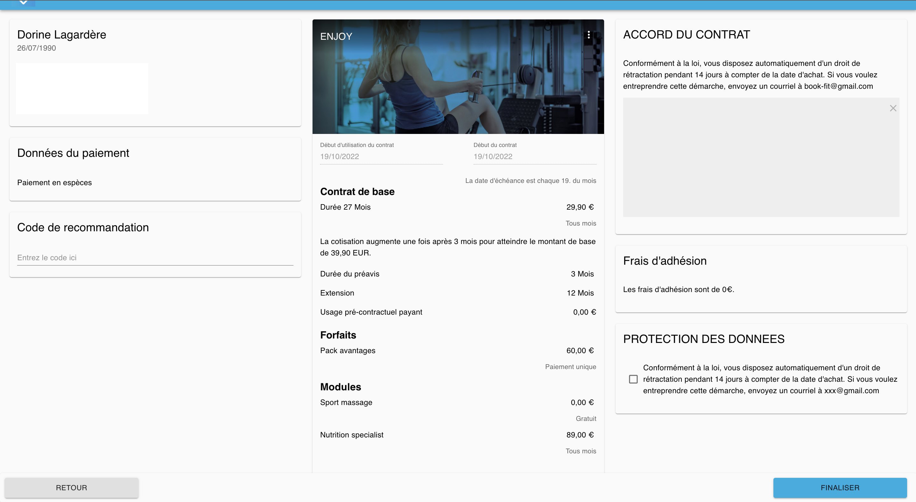Select the 89,00 € nutrition price
916x502 pixels.
(x=580, y=435)
